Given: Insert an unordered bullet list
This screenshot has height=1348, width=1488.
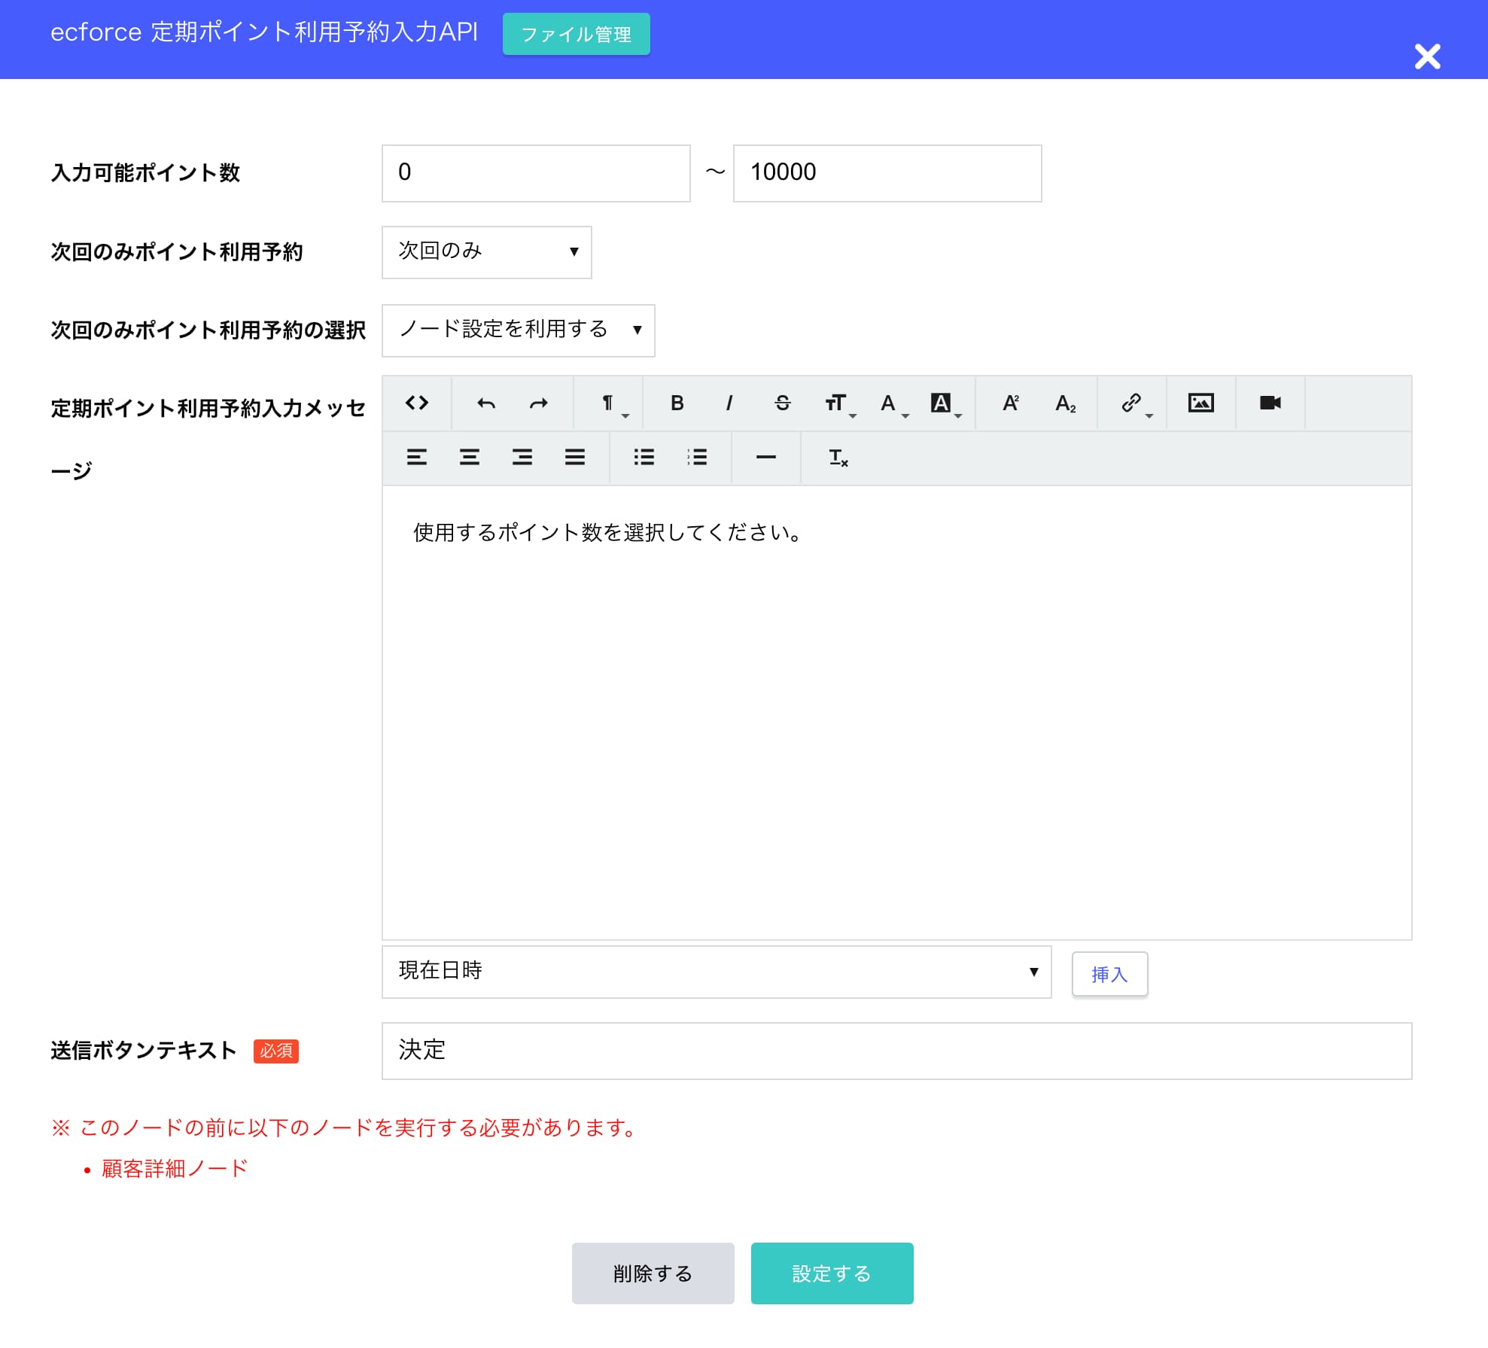Looking at the screenshot, I should coord(644,457).
